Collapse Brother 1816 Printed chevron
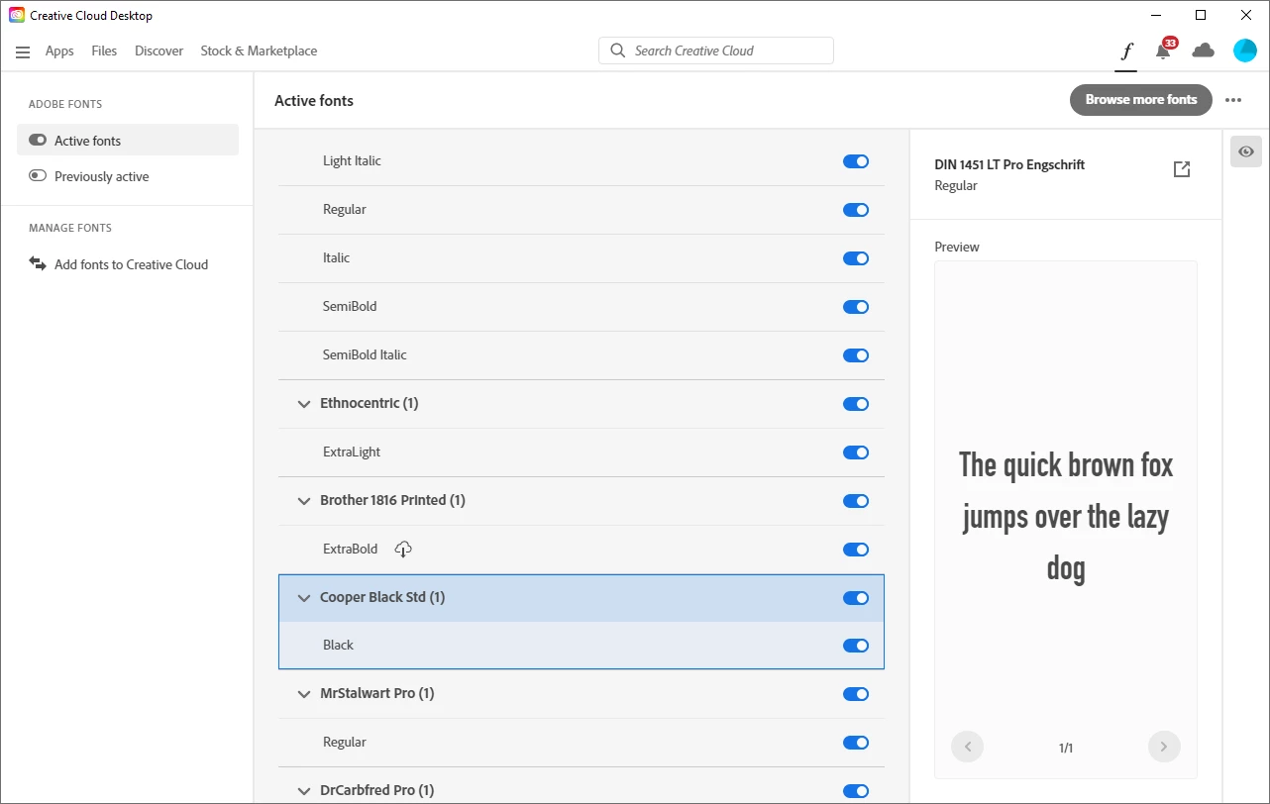 coord(304,501)
